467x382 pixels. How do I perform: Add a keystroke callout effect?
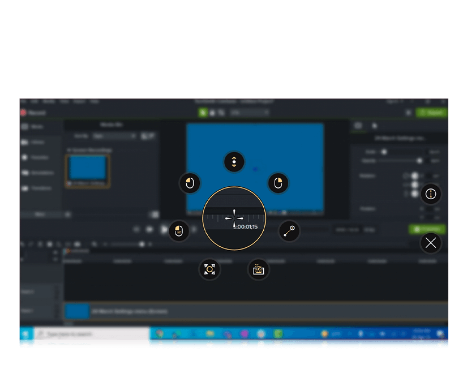(258, 270)
